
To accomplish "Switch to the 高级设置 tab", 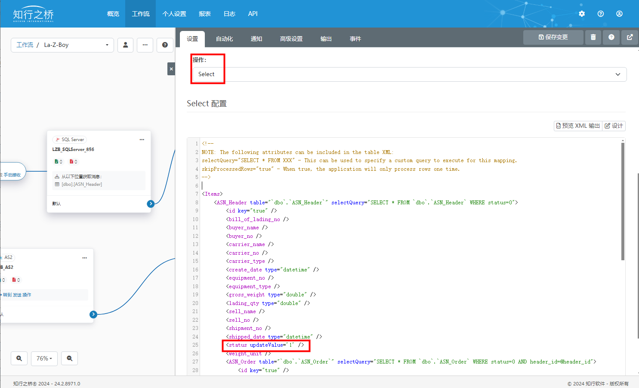I will click(291, 39).
